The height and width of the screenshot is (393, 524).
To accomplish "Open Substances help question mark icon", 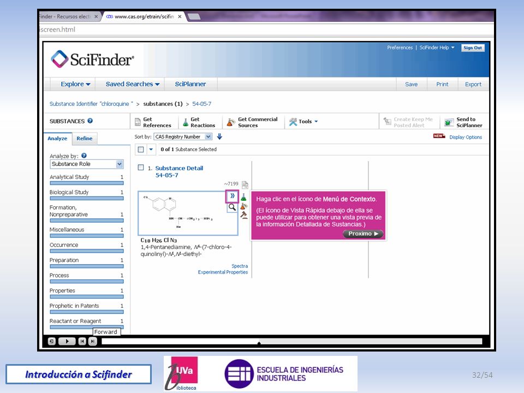I will pyautogui.click(x=90, y=121).
